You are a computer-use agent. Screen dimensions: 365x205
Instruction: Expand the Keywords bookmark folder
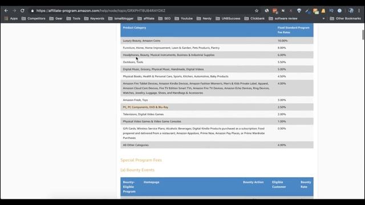[94, 18]
